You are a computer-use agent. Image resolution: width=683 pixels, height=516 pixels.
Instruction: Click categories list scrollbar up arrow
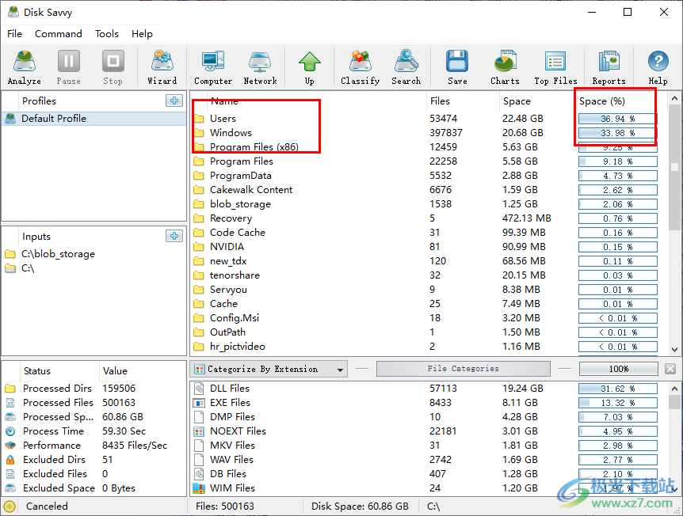point(675,388)
